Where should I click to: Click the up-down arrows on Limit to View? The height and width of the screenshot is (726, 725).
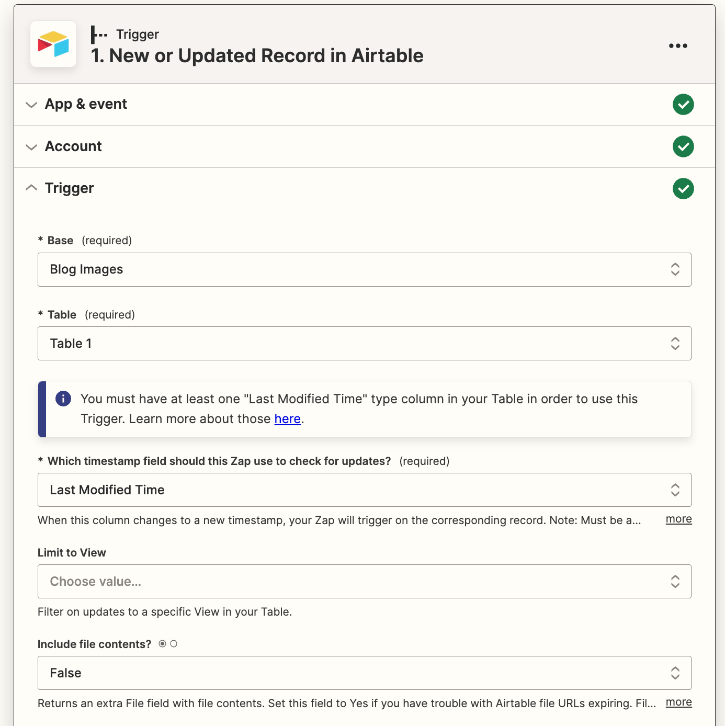click(x=675, y=581)
